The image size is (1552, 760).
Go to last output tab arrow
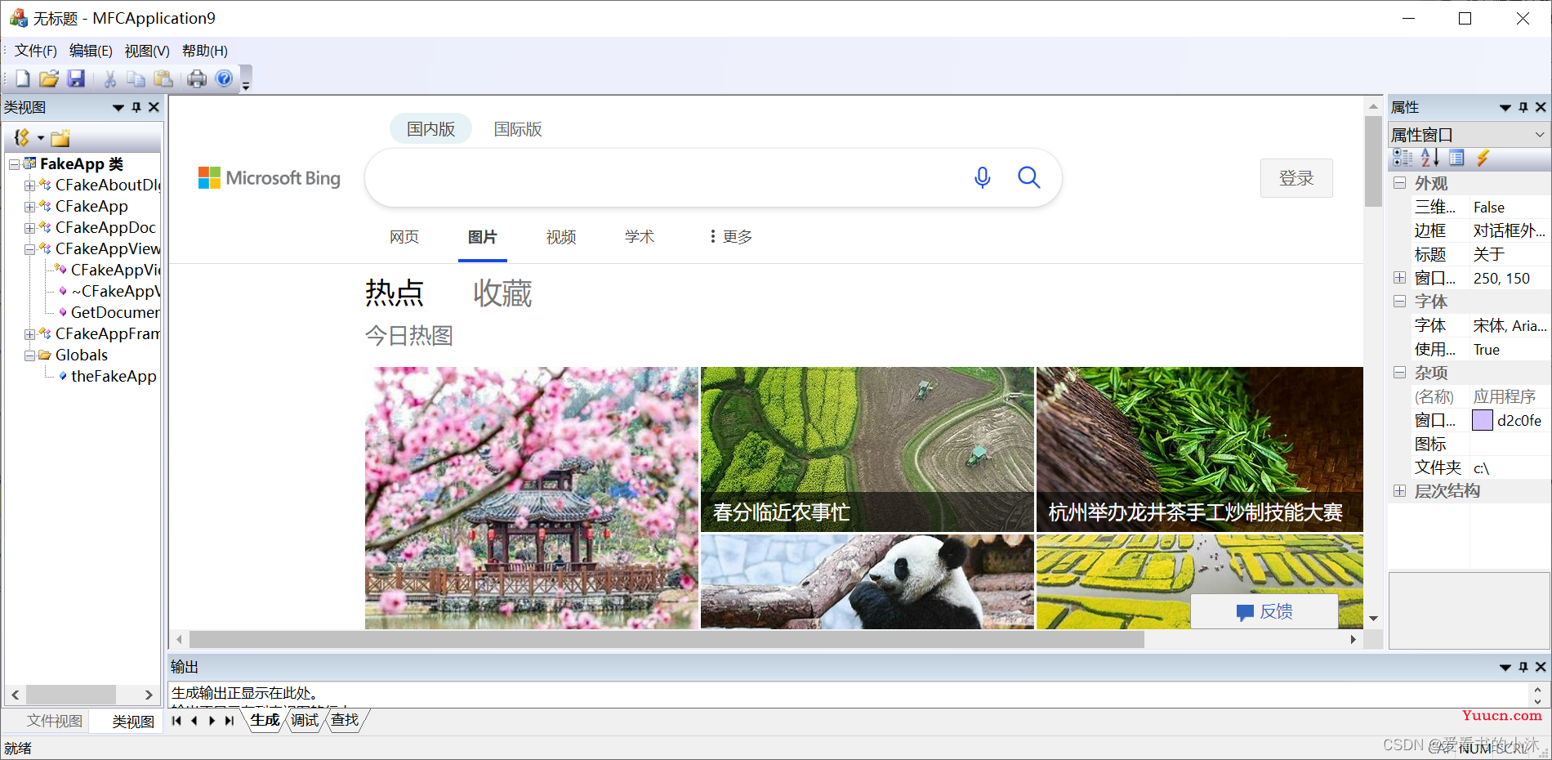pyautogui.click(x=230, y=721)
